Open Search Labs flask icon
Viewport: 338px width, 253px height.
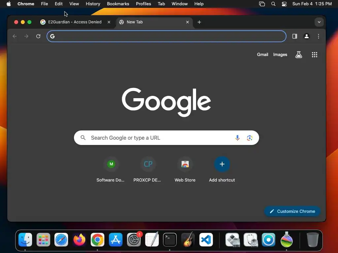click(x=298, y=55)
